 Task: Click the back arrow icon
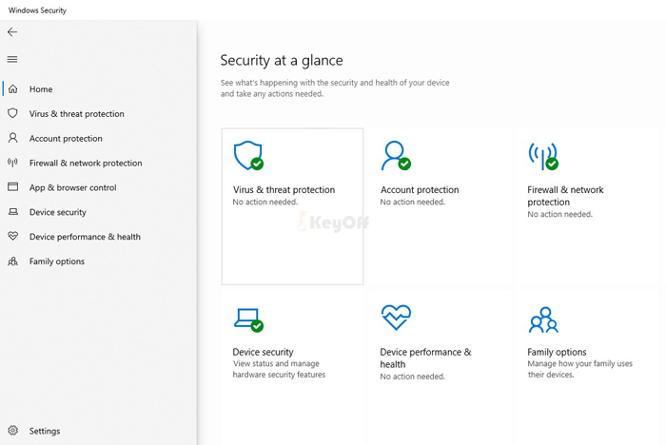(x=12, y=32)
